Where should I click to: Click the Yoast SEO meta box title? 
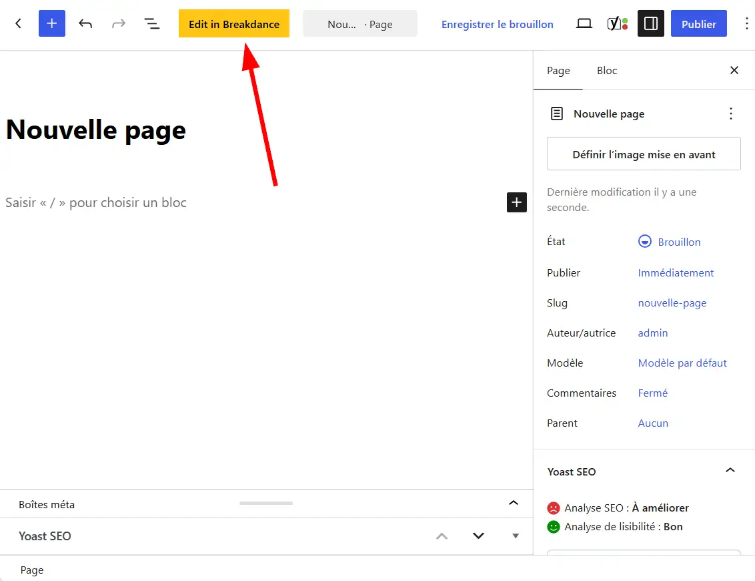45,536
